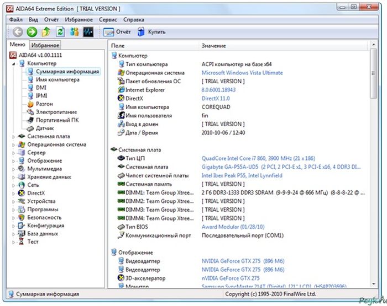The height and width of the screenshot is (306, 387).
Task: Select Электропитание in the sidebar tree
Action: pyautogui.click(x=56, y=112)
